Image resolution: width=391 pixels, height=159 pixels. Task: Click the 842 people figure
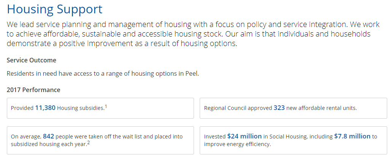(x=49, y=136)
